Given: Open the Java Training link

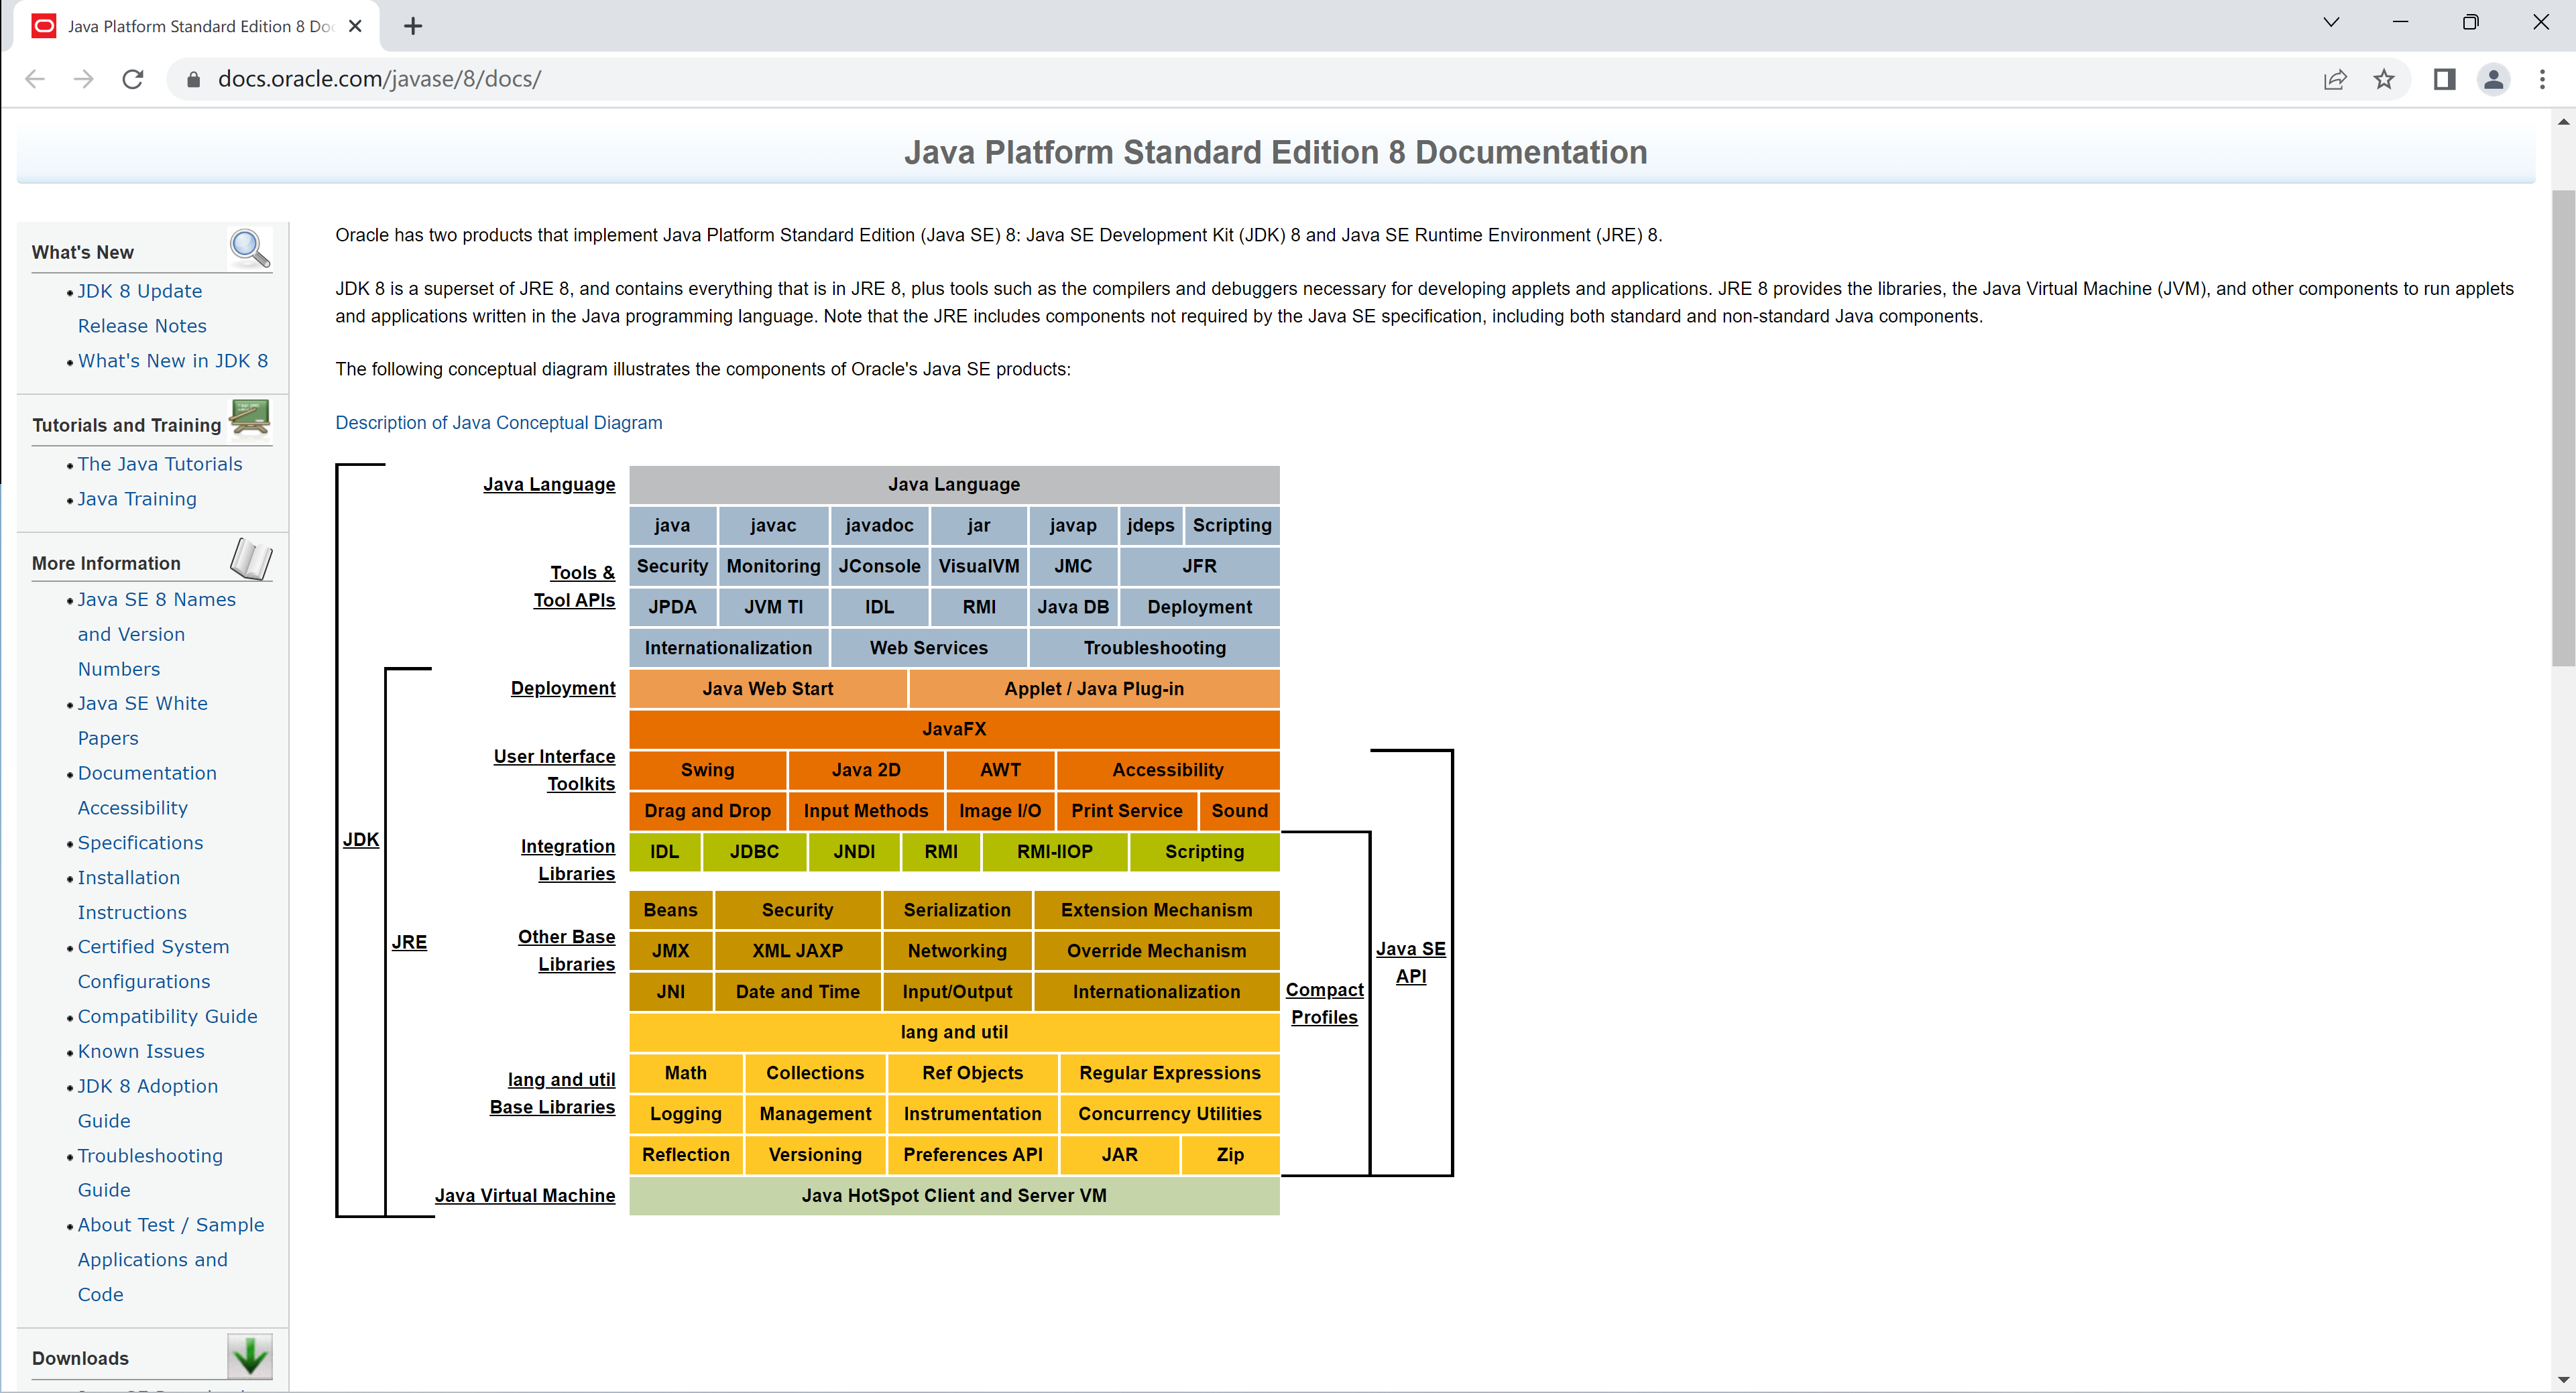Looking at the screenshot, I should 137,499.
